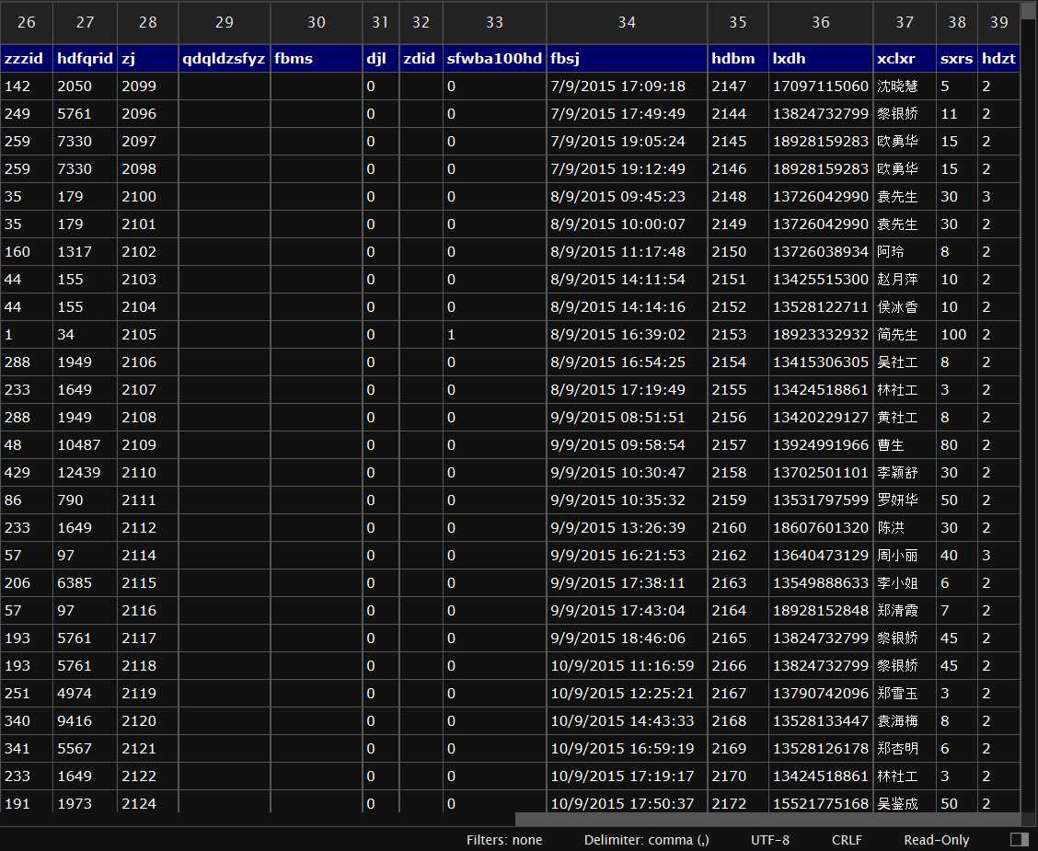Select the name cell 罗妍华
The image size is (1038, 851).
pos(905,500)
